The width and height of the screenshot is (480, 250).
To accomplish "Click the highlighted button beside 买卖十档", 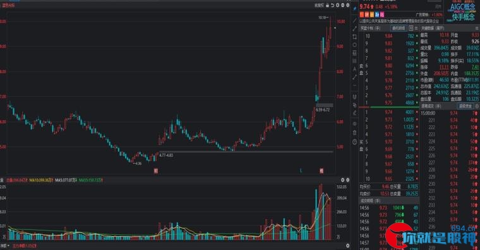I will [399, 28].
